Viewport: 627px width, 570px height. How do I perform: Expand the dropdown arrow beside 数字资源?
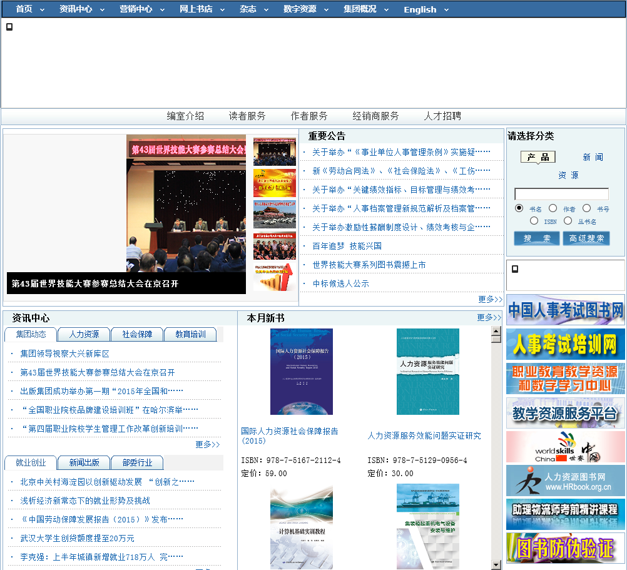click(x=326, y=9)
